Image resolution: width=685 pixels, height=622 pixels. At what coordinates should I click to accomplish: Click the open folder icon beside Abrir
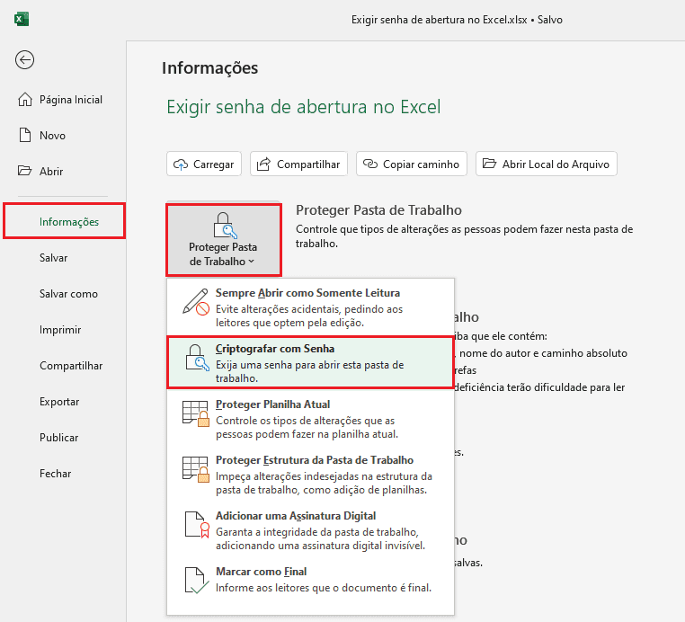coord(24,171)
